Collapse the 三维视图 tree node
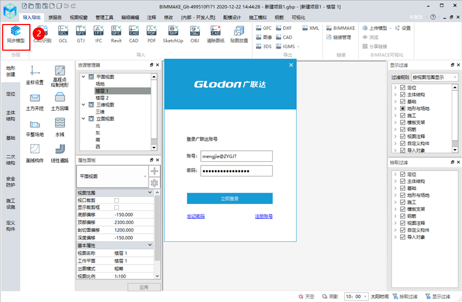 (83, 105)
